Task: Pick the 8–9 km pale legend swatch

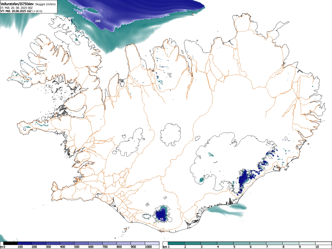Action: [x=290, y=243]
